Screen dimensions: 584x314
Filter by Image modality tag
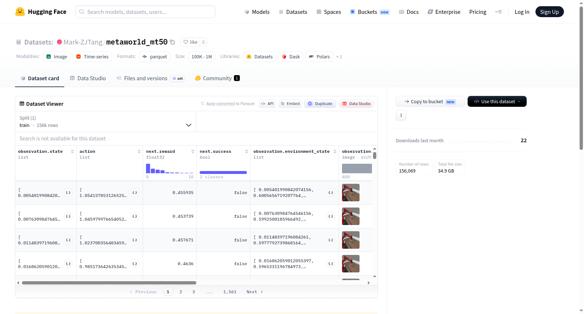(57, 57)
